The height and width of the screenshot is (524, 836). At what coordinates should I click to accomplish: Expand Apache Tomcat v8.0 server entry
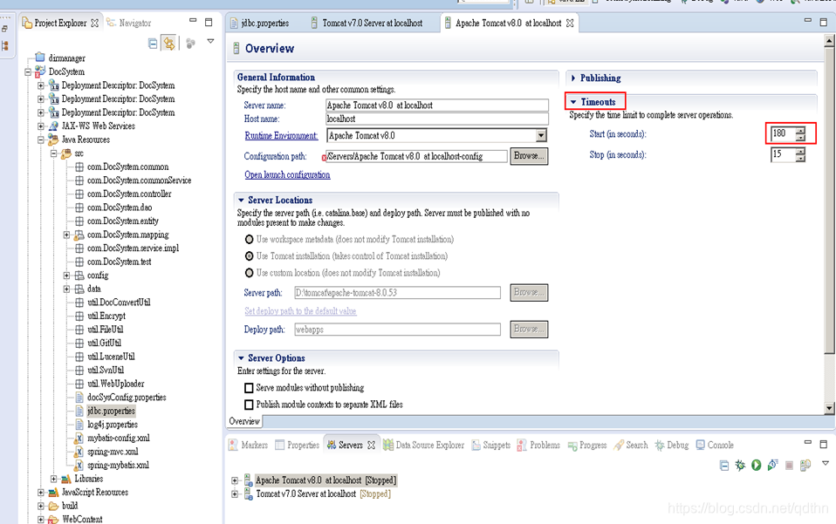tap(235, 480)
